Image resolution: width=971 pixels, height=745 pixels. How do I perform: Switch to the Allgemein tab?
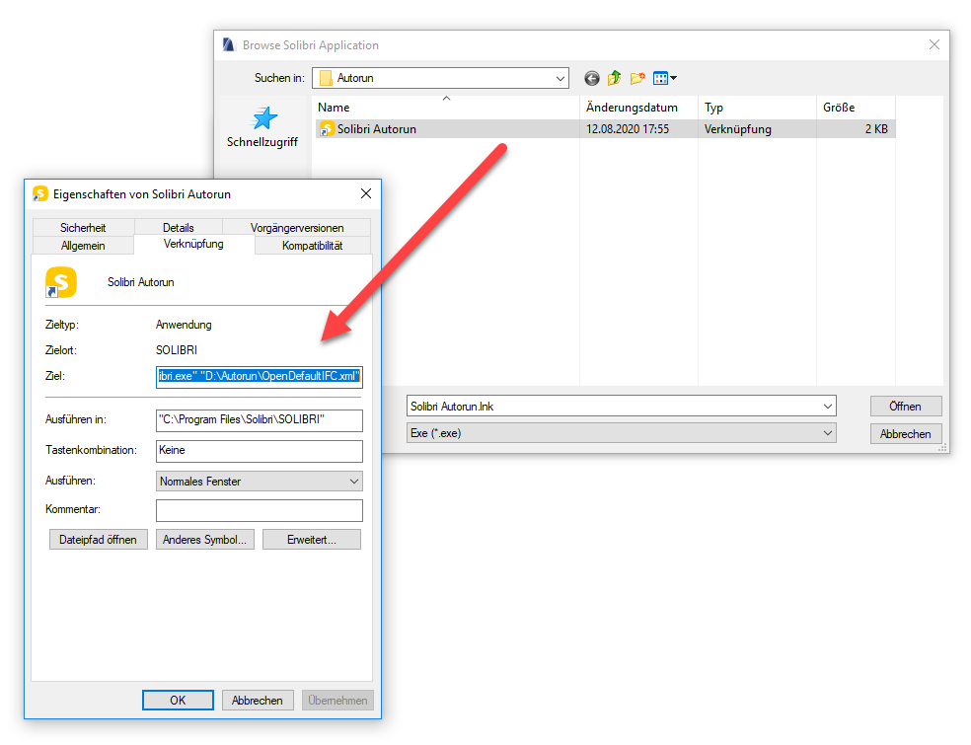click(83, 246)
